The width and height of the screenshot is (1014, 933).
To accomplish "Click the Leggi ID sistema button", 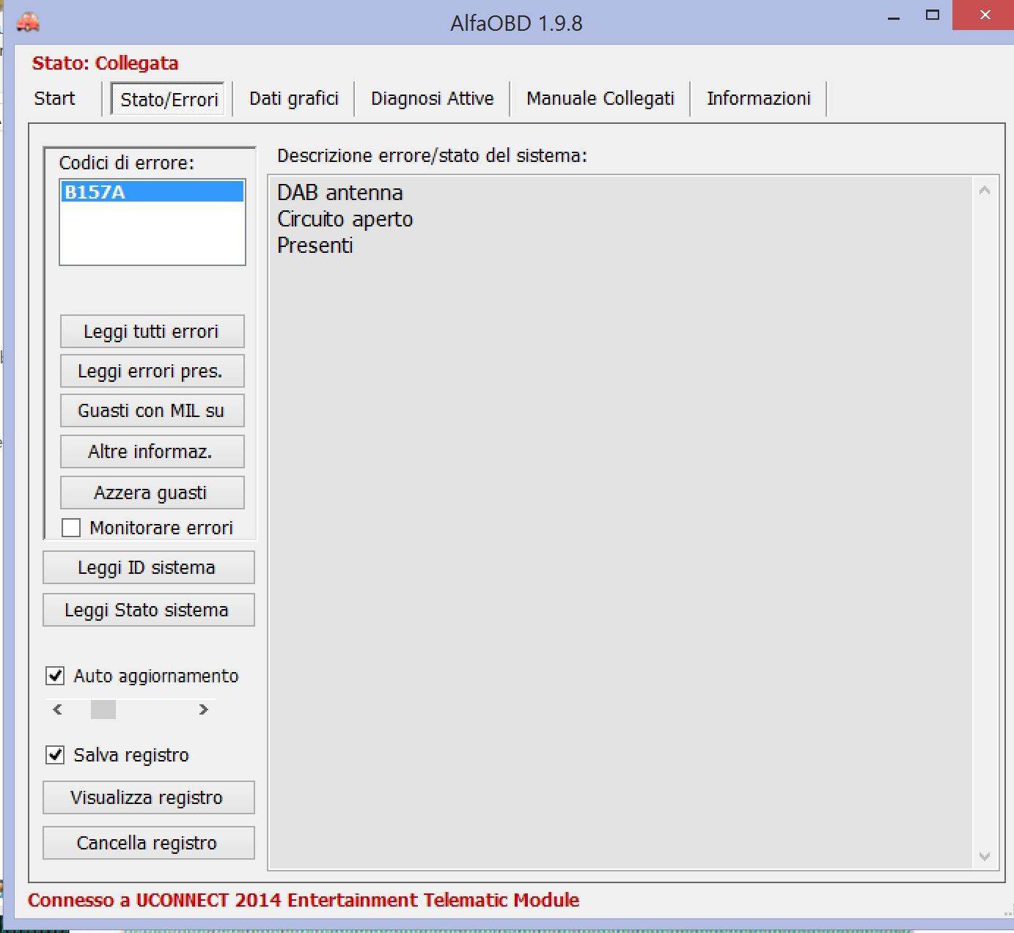I will point(148,568).
